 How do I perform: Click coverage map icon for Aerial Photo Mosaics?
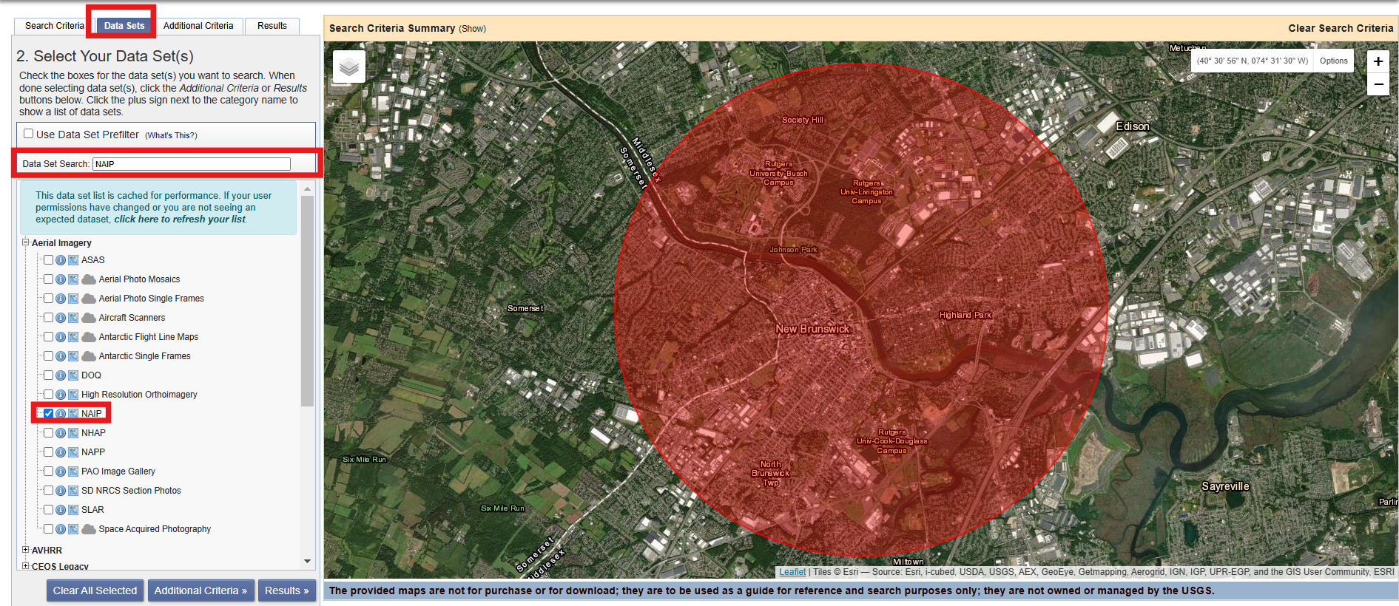pos(73,279)
